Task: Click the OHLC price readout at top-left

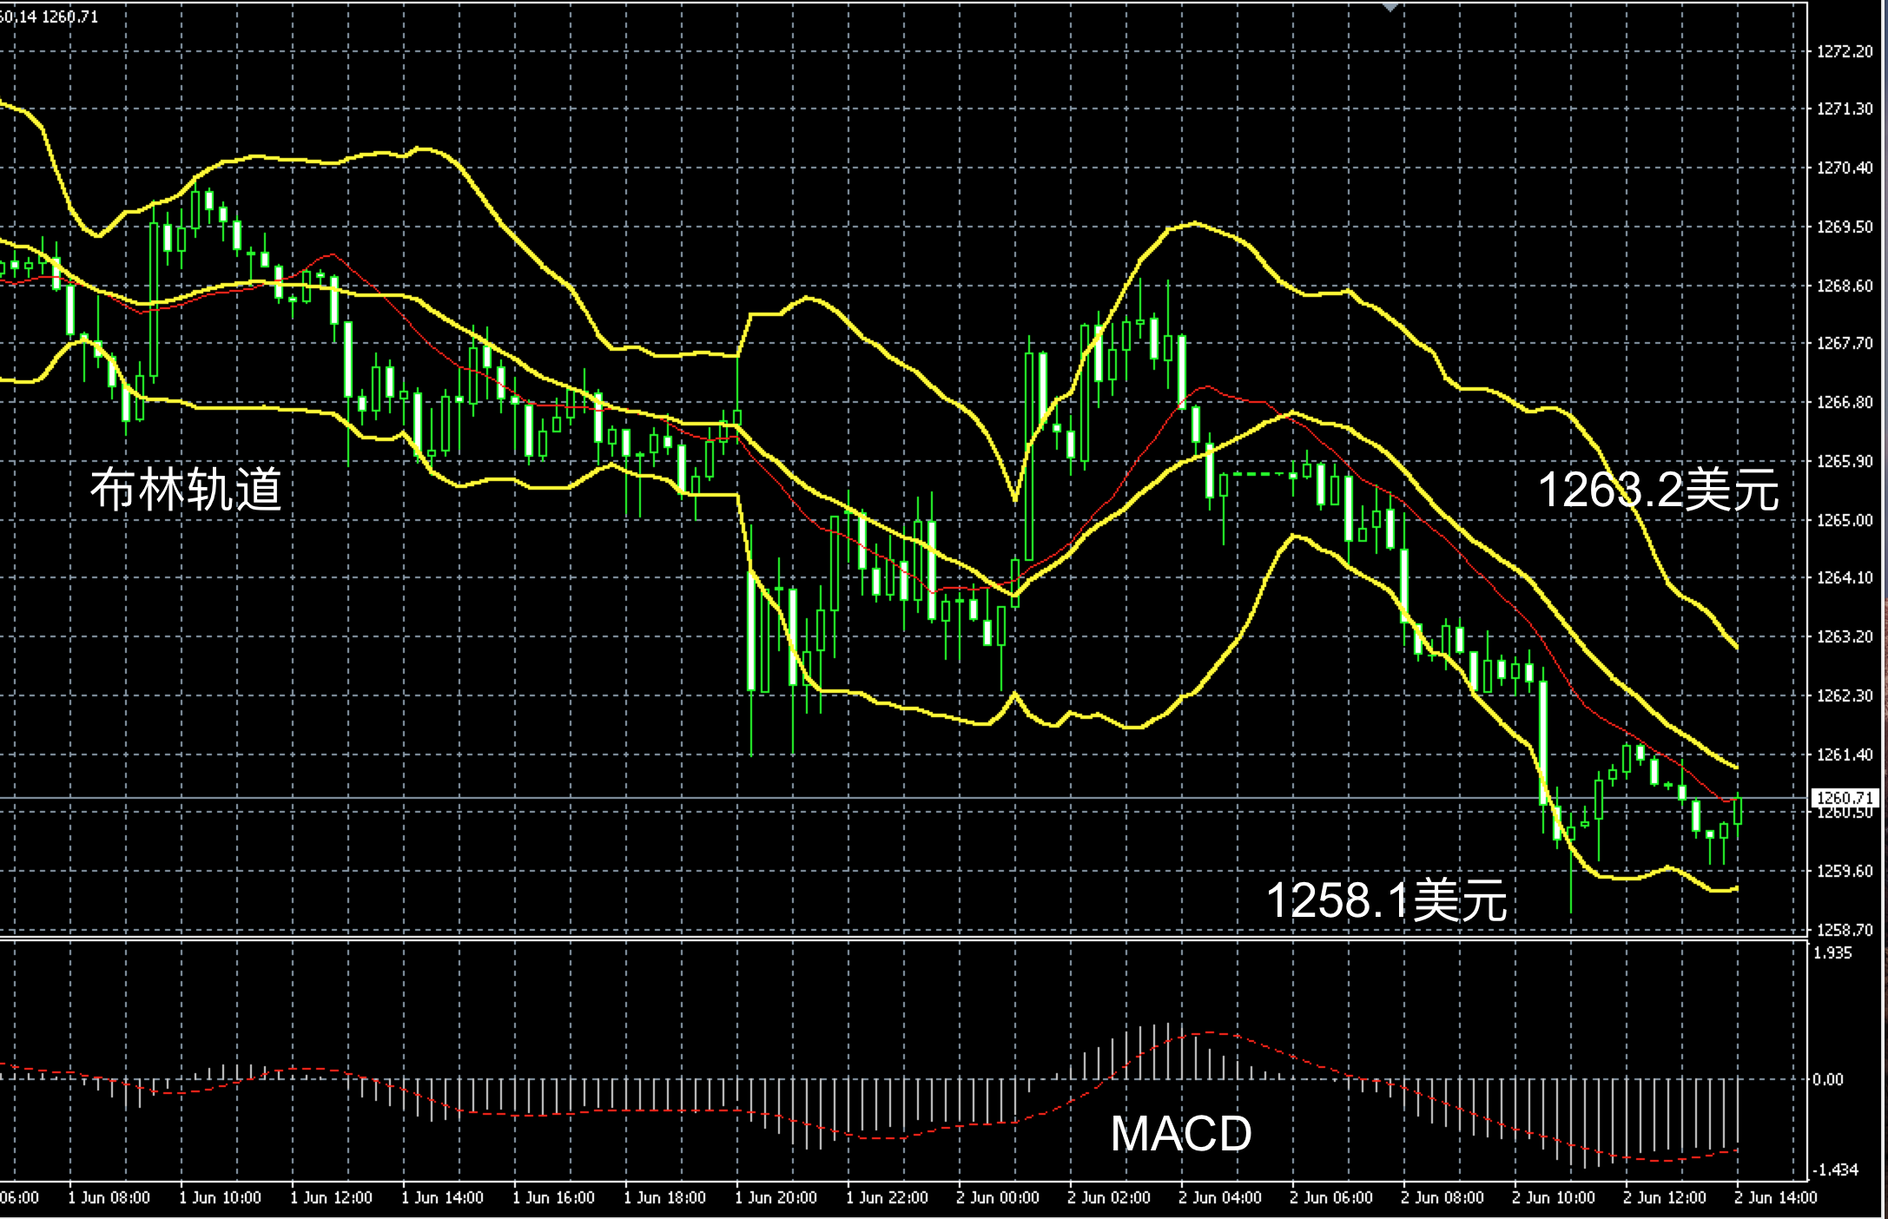Action: (x=50, y=16)
